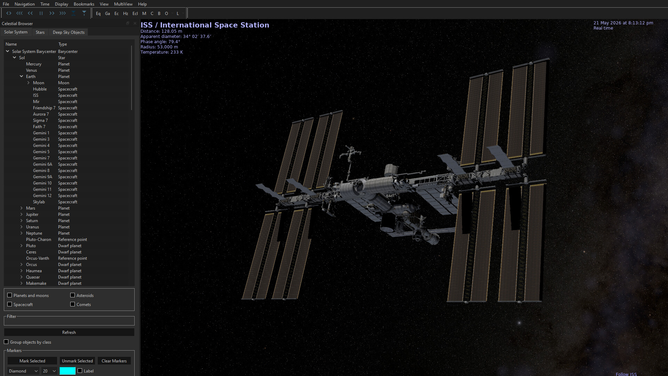Screen dimensions: 668x376
Task: Toggle the B boundaries toolbar button
Action: 159,14
